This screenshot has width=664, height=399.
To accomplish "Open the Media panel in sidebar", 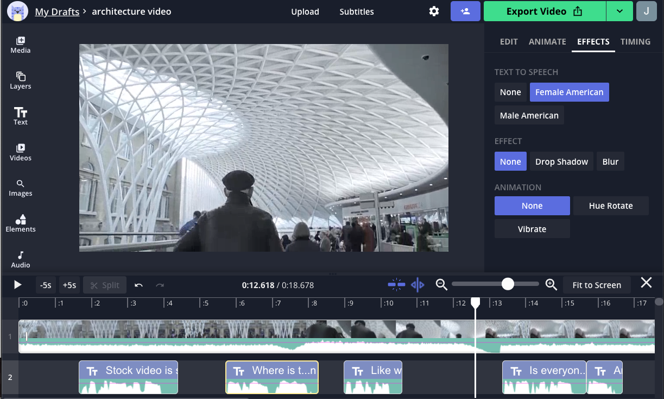I will coord(21,45).
